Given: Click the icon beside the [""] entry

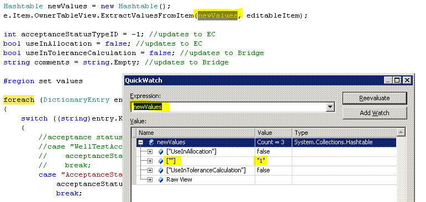Looking at the screenshot, I should [x=161, y=161].
